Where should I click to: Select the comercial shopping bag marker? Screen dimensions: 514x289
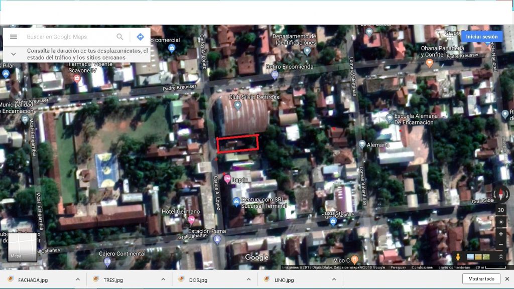pyautogui.click(x=172, y=49)
